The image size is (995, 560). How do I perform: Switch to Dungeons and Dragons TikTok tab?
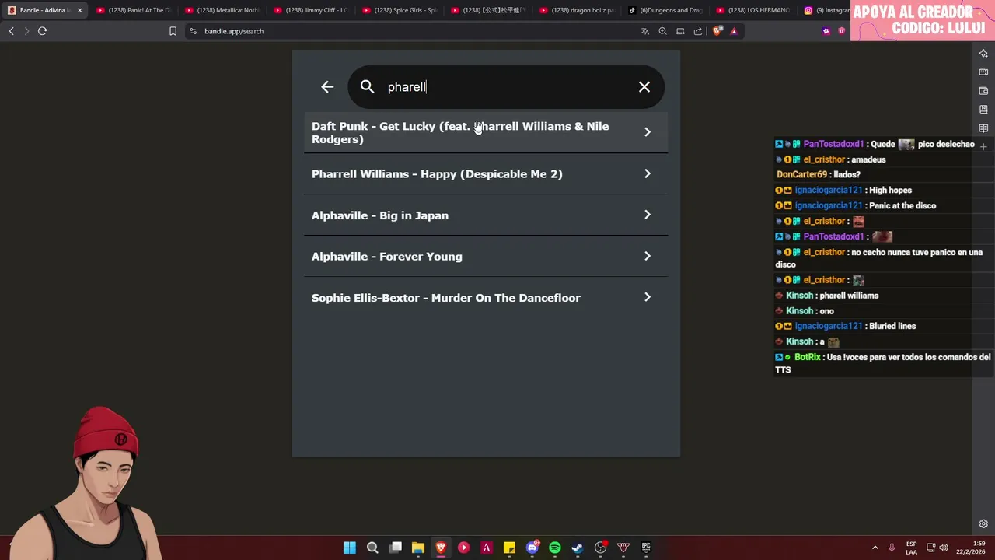pos(665,10)
